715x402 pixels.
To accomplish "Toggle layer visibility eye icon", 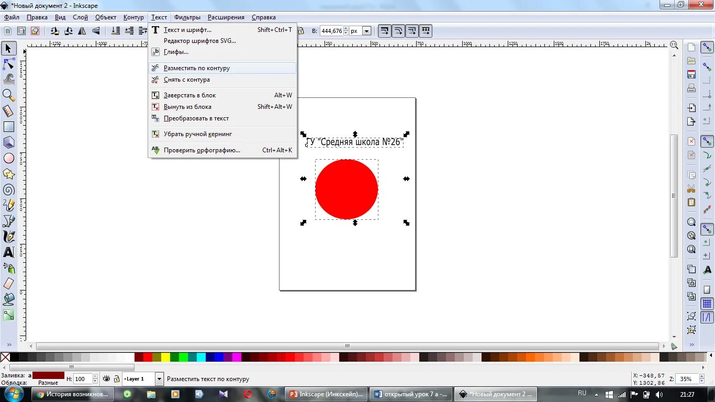I will (x=106, y=378).
